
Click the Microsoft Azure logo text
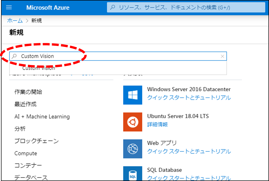48,8
